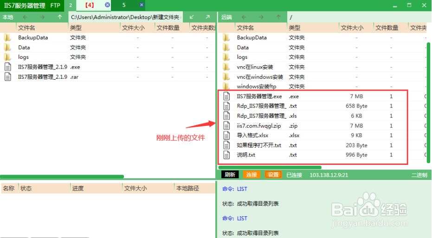Select remote BackupData folder icon

pyautogui.click(x=226, y=38)
